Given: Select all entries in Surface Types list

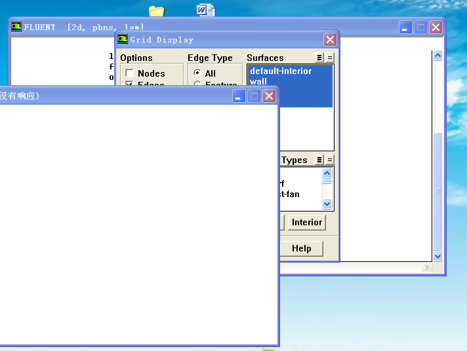Looking at the screenshot, I should 319,160.
